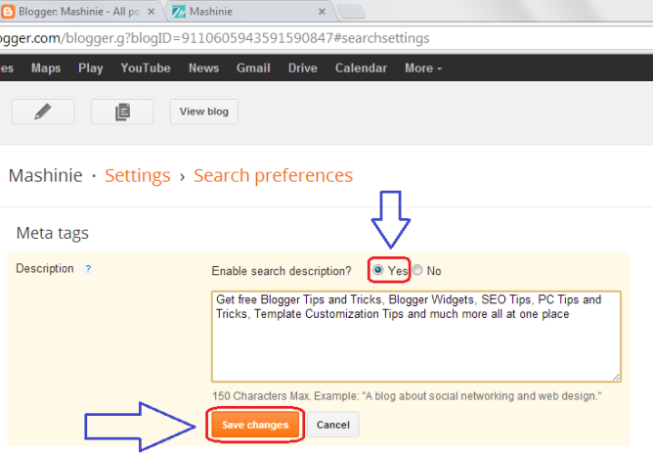Open Play in Google bar
The image size is (653, 455).
(x=91, y=68)
